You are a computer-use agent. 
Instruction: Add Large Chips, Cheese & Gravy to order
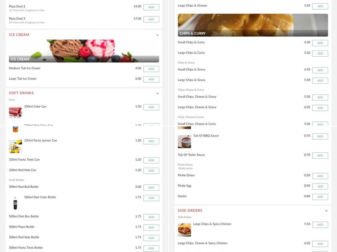[x=320, y=108]
